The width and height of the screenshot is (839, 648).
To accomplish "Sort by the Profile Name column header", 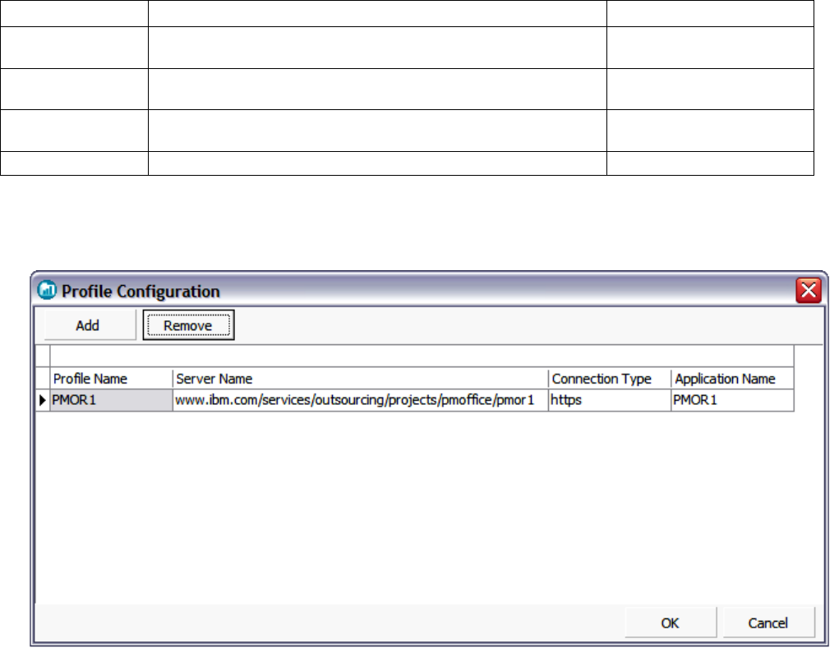I will coord(111,379).
